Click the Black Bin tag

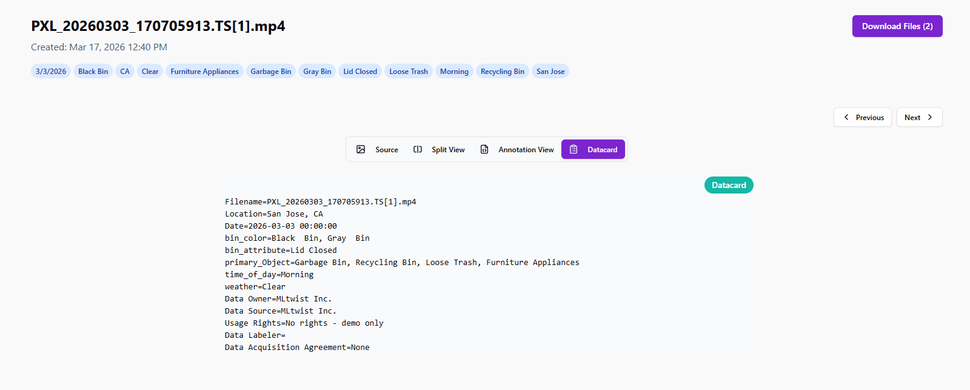point(93,72)
